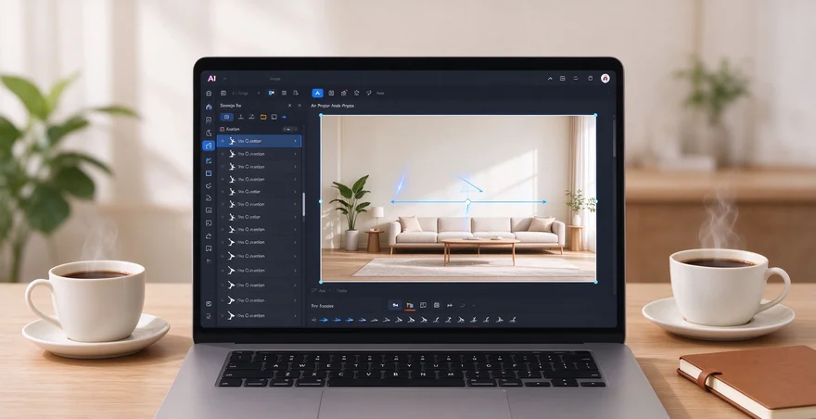Select the colored icon with the orange underline
Viewport: 816px width, 419px height.
click(x=410, y=306)
